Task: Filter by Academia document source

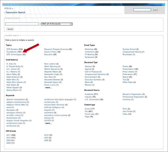Action: click(x=89, y=94)
